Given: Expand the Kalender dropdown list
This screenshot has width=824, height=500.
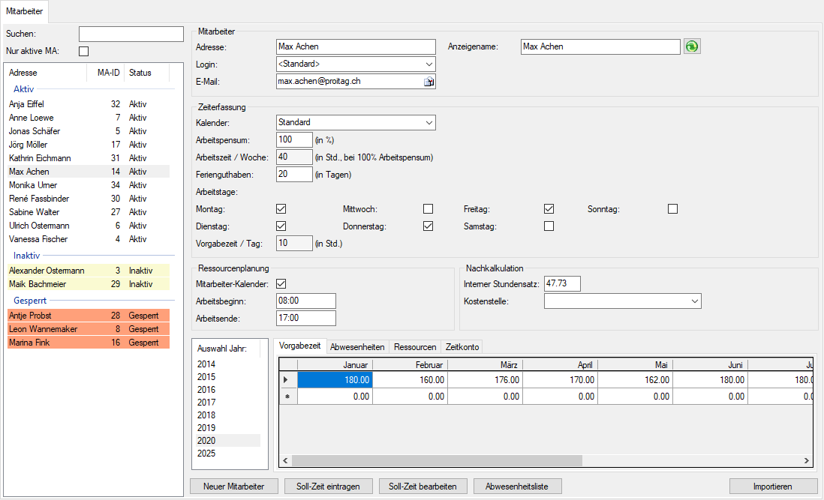Looking at the screenshot, I should (429, 122).
